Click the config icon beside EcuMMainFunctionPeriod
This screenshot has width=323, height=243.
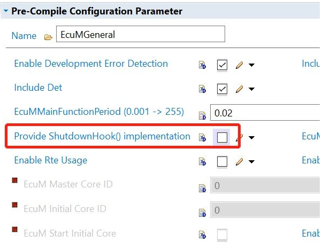coord(202,114)
